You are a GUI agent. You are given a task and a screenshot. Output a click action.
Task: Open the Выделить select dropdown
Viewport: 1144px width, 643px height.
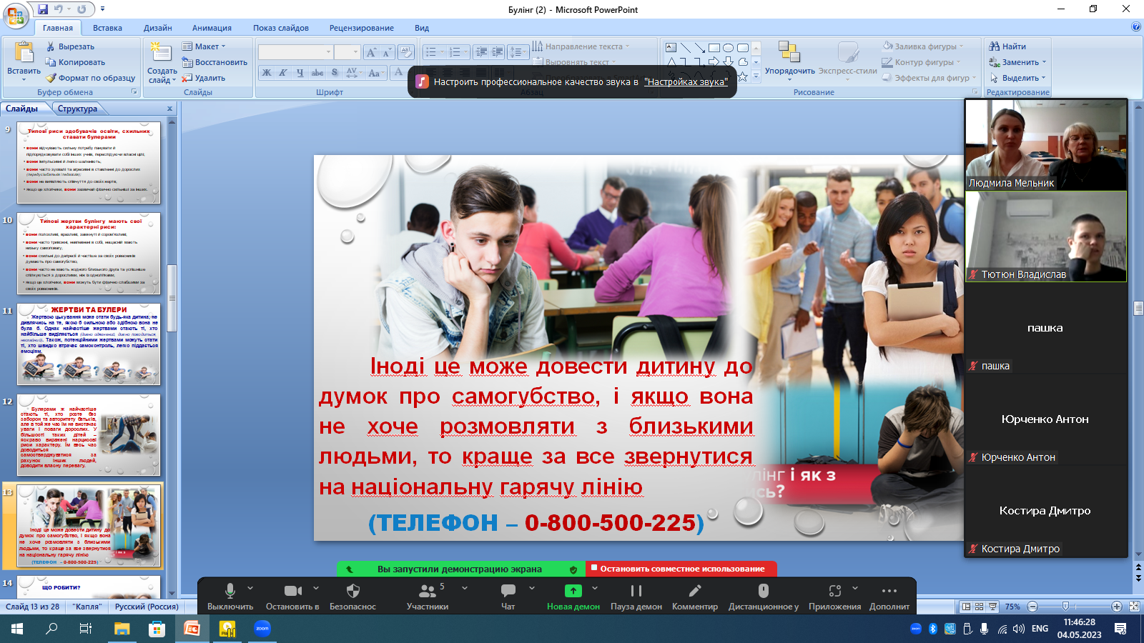[1017, 78]
